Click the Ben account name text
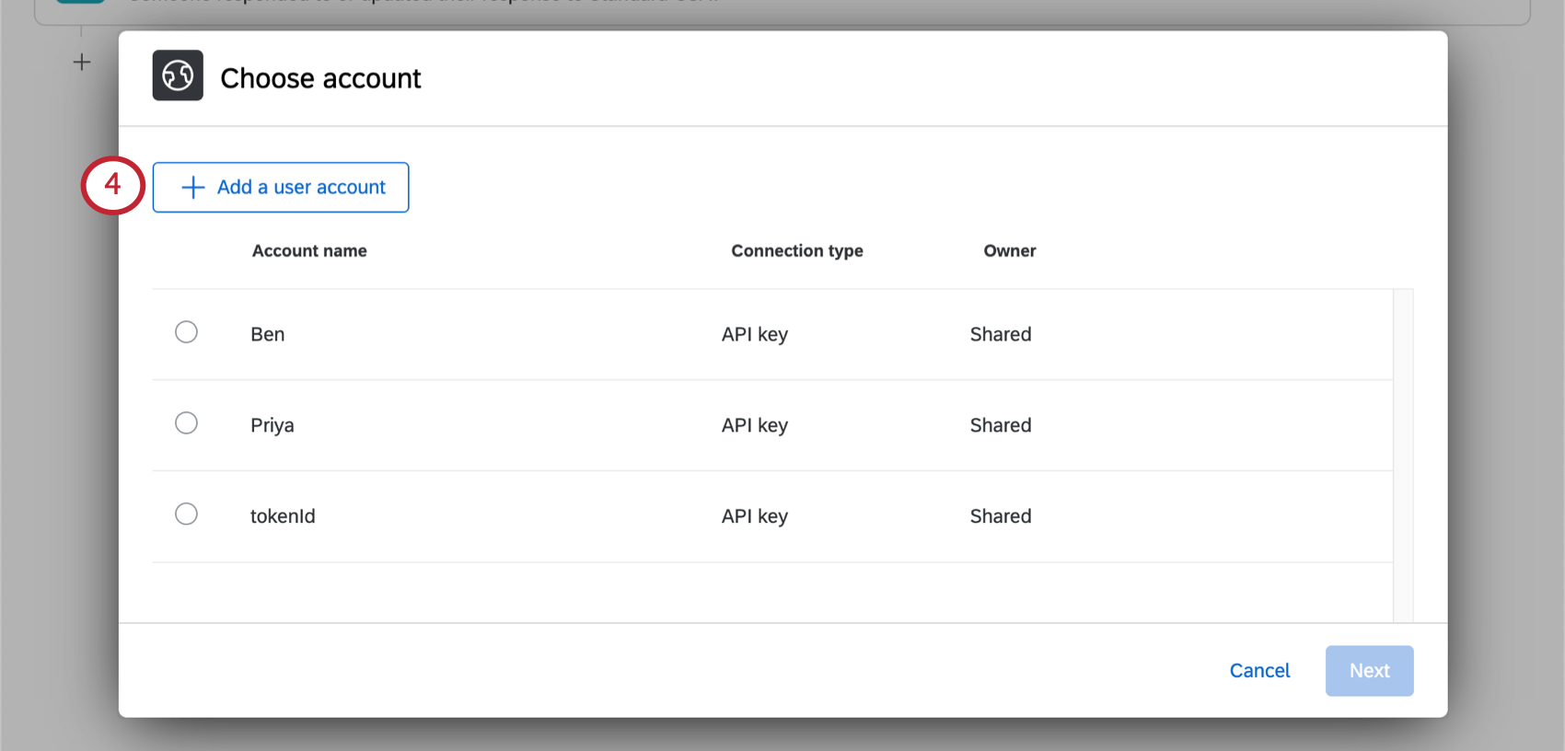 (x=268, y=335)
